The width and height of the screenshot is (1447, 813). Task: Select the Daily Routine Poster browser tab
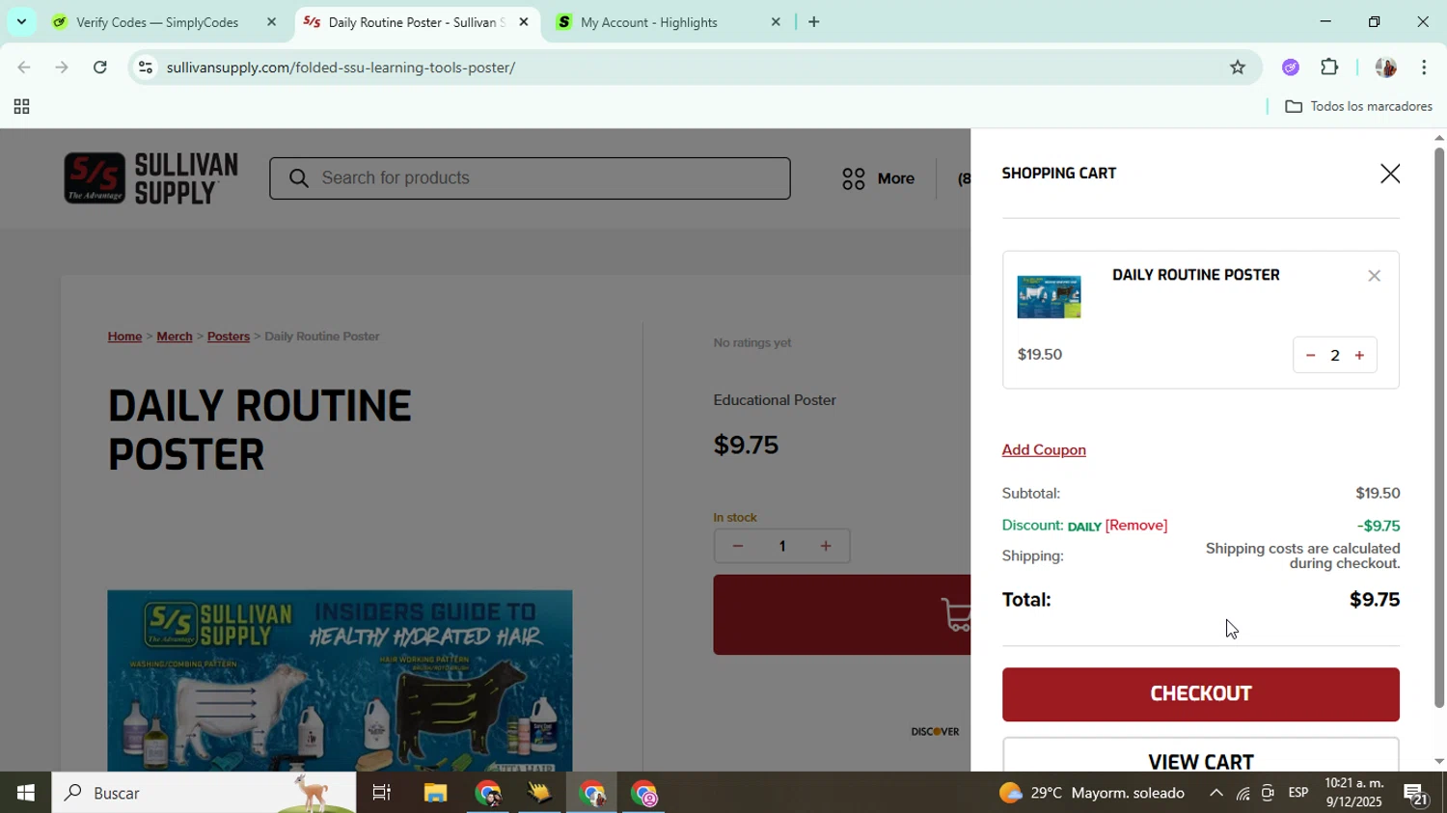(x=415, y=22)
